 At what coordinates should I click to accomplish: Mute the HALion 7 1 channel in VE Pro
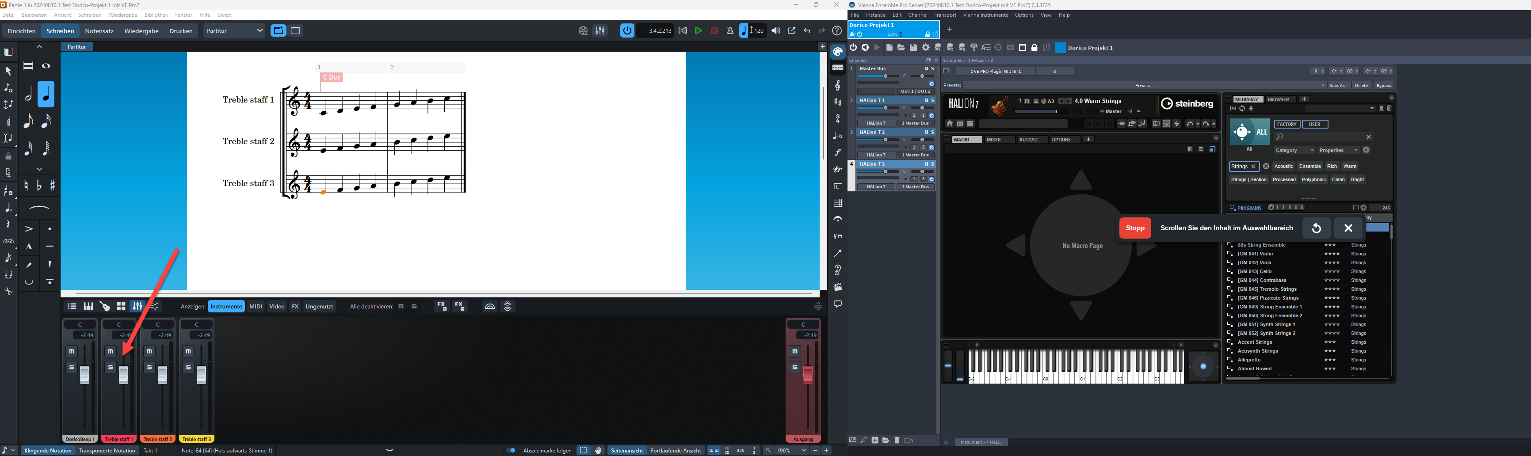coord(926,100)
